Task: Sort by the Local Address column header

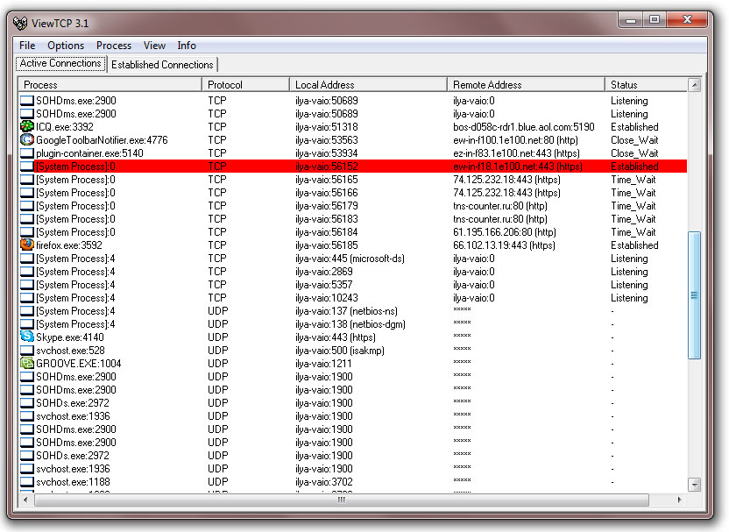Action: coord(368,85)
